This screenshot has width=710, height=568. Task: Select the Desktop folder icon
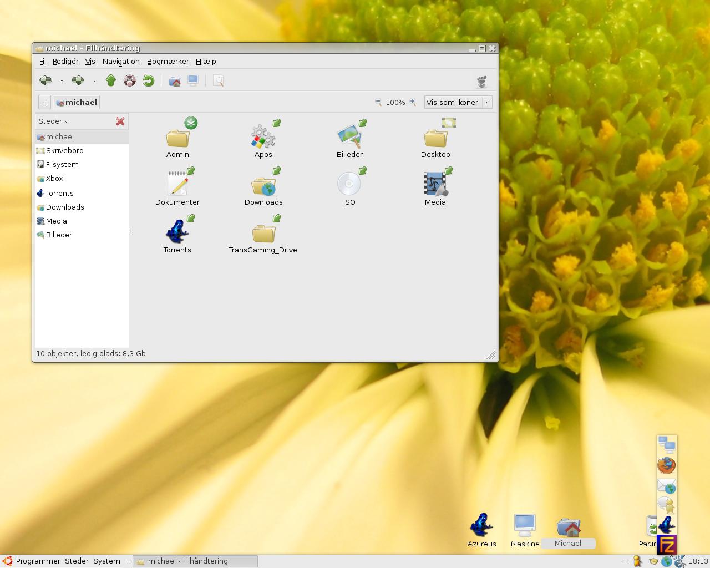[x=435, y=137]
